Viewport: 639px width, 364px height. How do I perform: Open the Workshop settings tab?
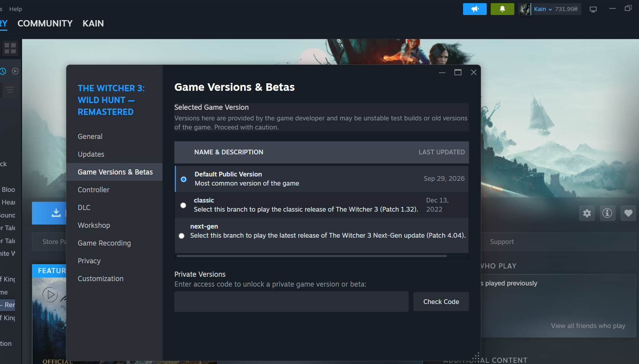[114, 225]
